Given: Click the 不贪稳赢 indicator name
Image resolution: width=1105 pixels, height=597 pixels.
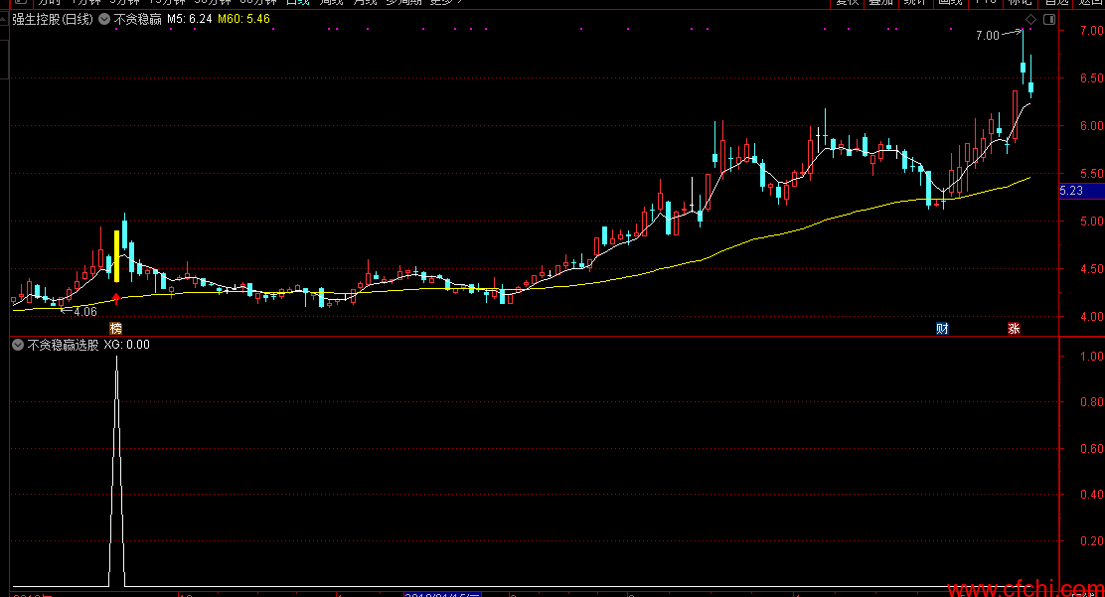Looking at the screenshot, I should click(x=137, y=19).
